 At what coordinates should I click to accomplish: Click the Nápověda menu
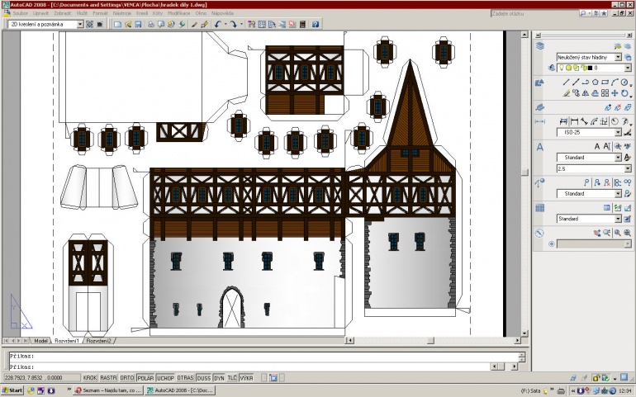pyautogui.click(x=222, y=13)
